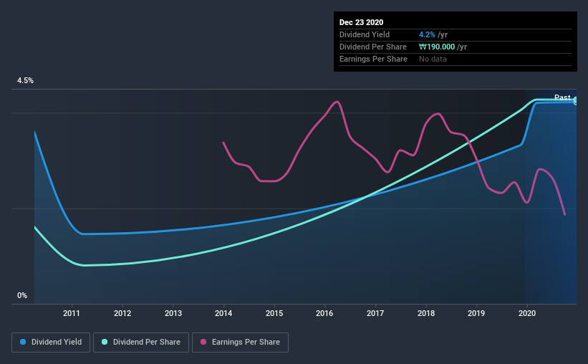Click the ₩190.000 dividend per share value
Viewport: 588px width, 364px height.
pos(437,47)
